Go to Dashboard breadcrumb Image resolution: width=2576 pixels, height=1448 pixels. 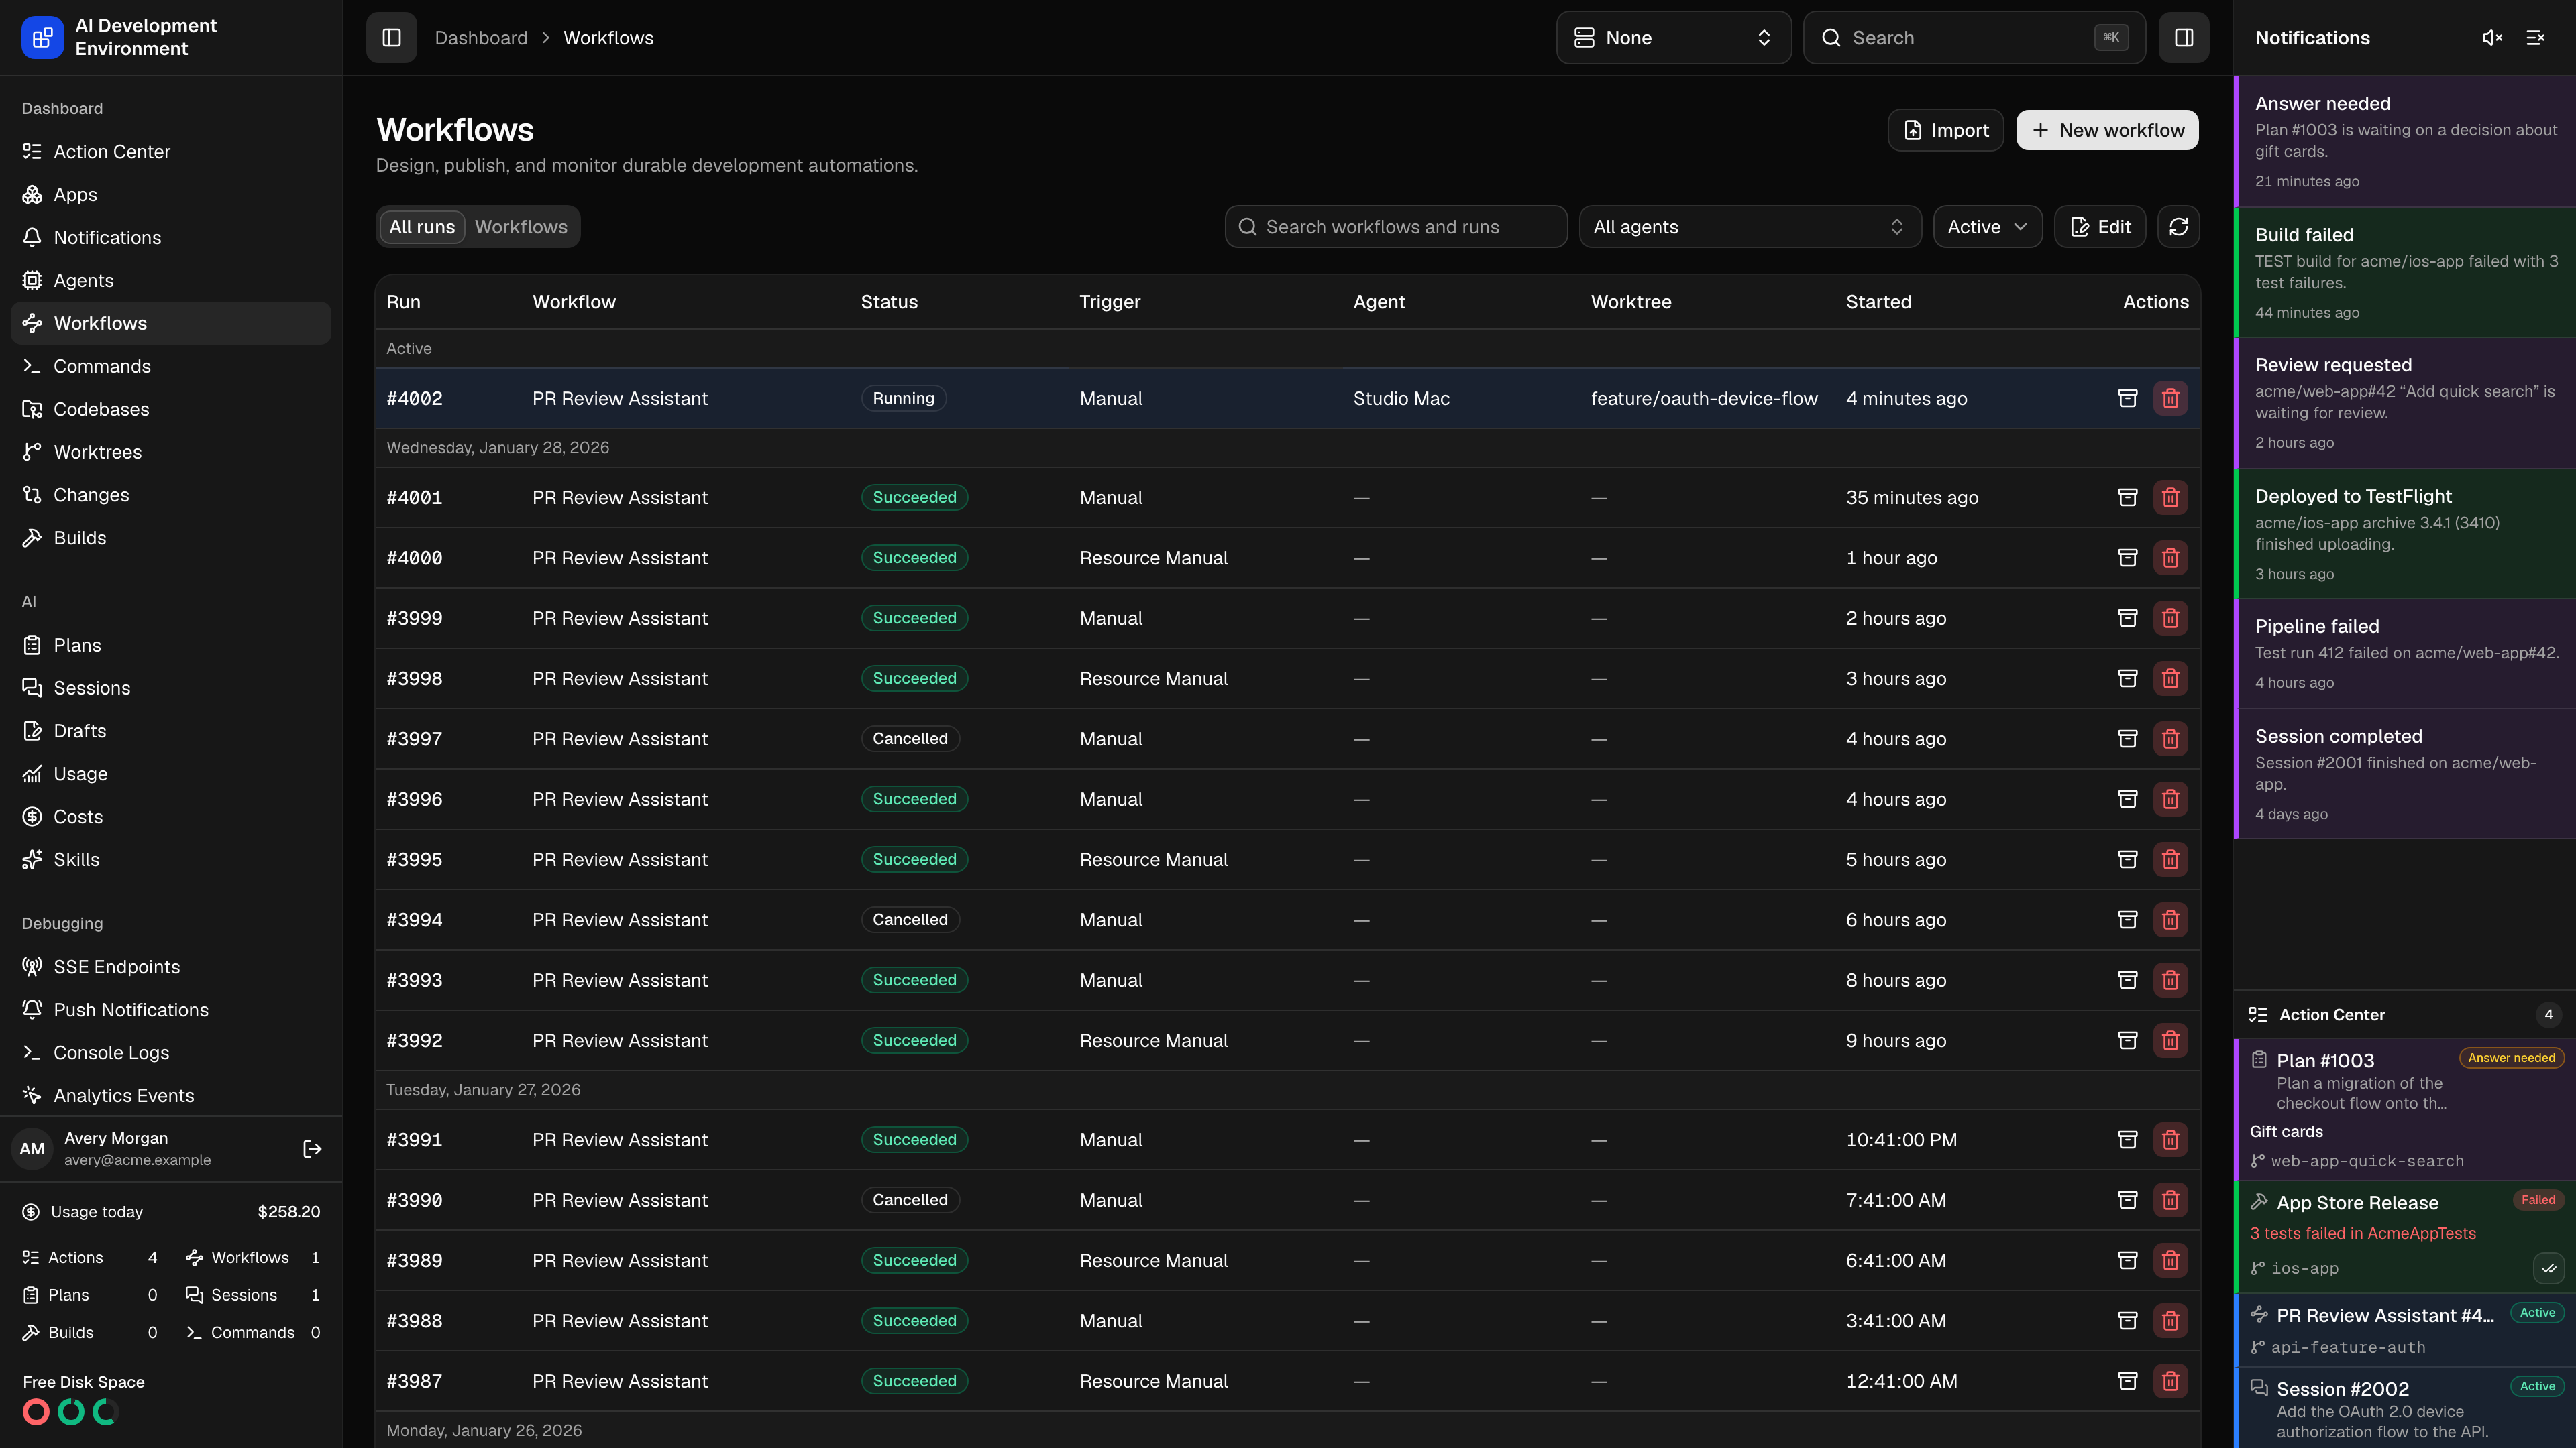point(481,38)
